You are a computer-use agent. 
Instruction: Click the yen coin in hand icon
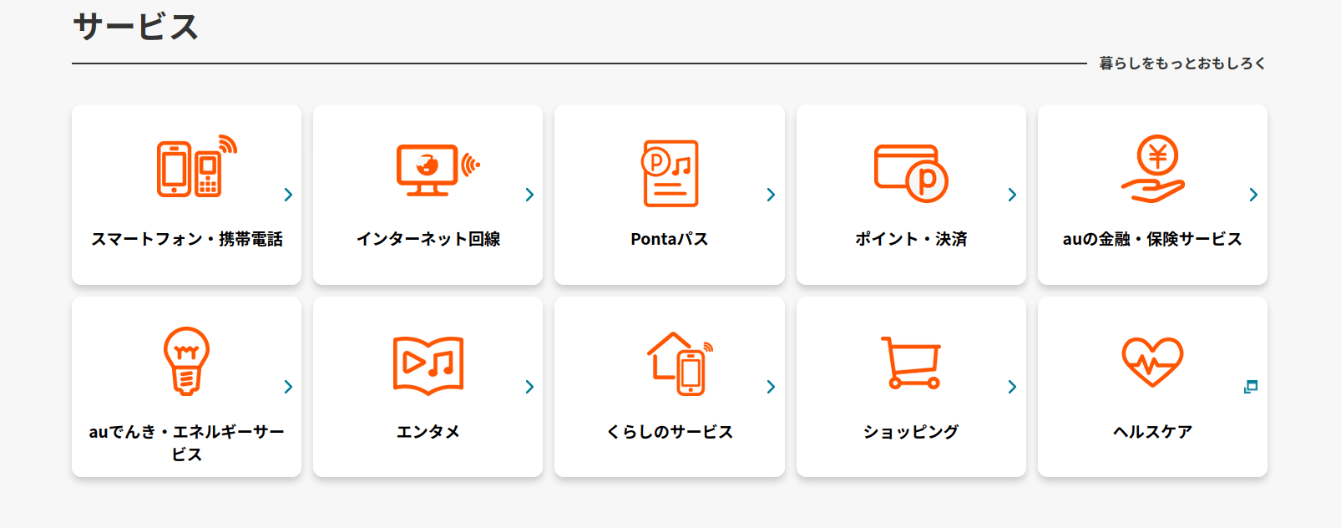[x=1153, y=169]
